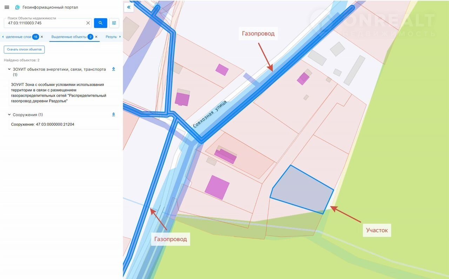Viewport: 449px width, 279px height.
Task: Close the Выделенные слои tab
Action: [x=42, y=37]
